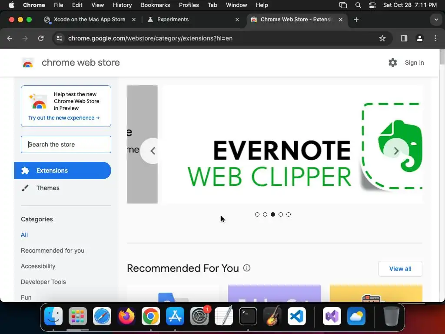Viewport: 445px width, 334px height.
Task: Open TextEdit from the Dock
Action: pyautogui.click(x=224, y=316)
